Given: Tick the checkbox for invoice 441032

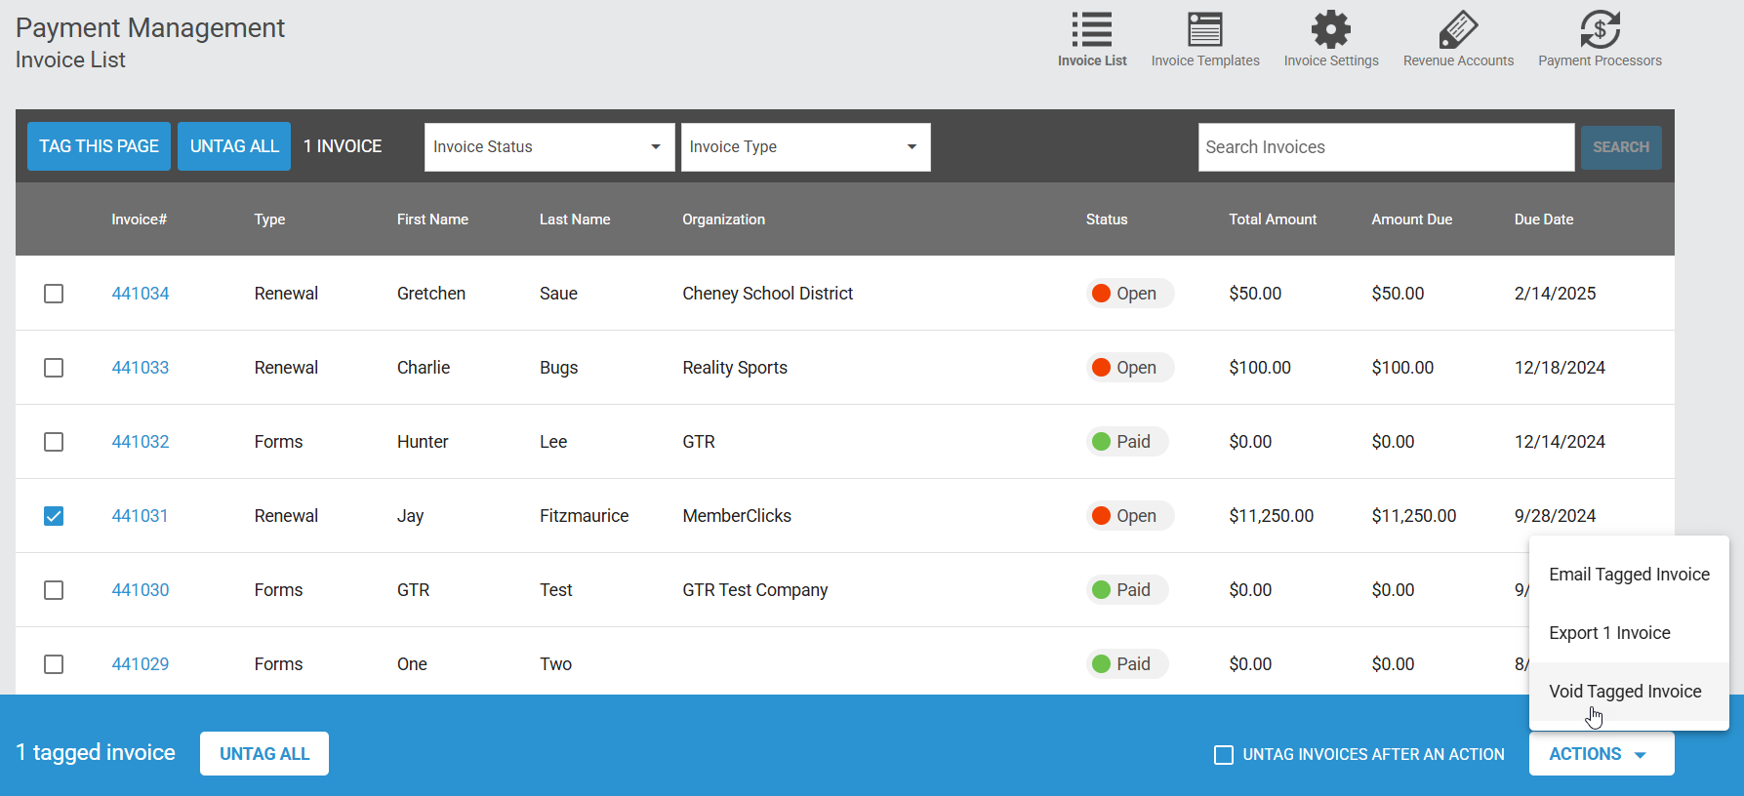Looking at the screenshot, I should tap(54, 442).
